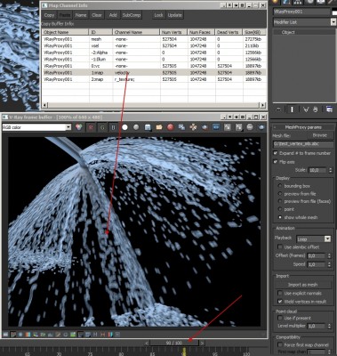Image resolution: width=337 pixels, height=356 pixels.
Task: Click the RGB channels color wheel icon
Action: tap(78, 127)
